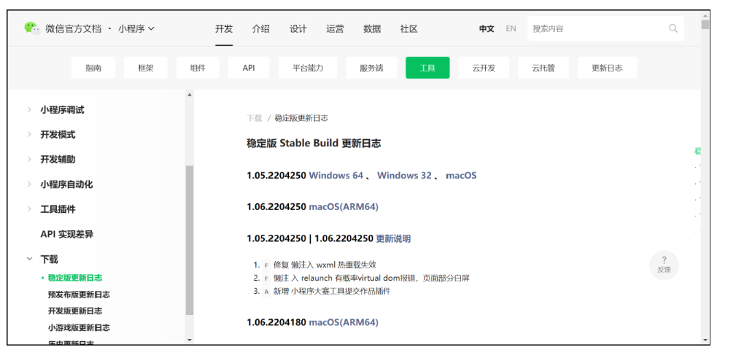
Task: Download the macOS build of 1.05.2204250
Action: coord(461,176)
